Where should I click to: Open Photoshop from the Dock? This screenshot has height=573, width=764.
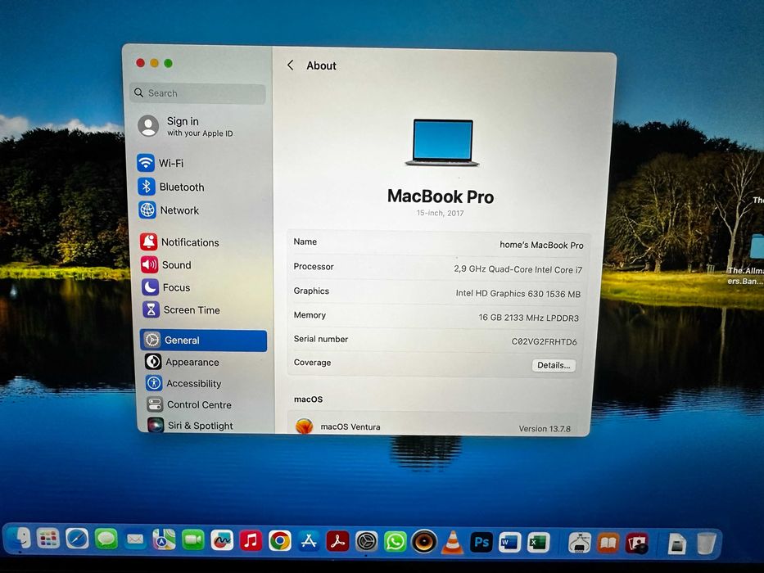pos(481,542)
